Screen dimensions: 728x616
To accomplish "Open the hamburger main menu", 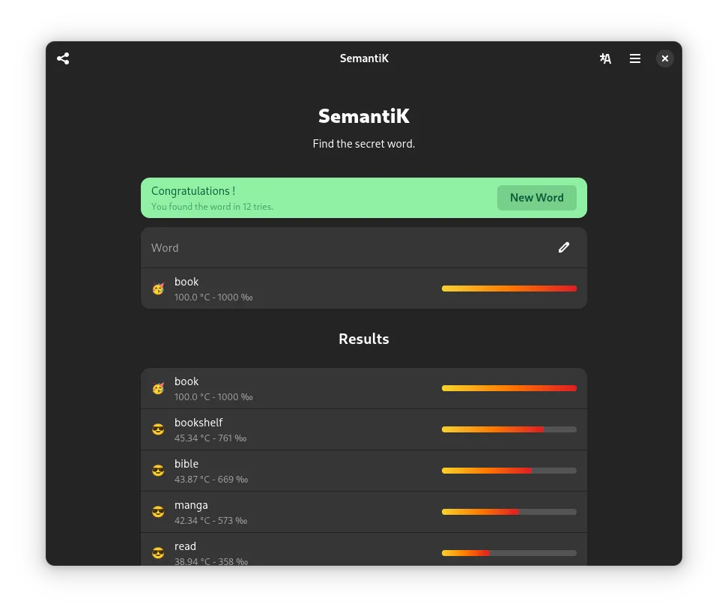I will [x=635, y=58].
